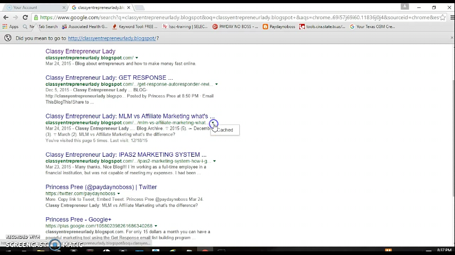Expand dropdown arrow for IPAS2 result URL

coord(214,161)
